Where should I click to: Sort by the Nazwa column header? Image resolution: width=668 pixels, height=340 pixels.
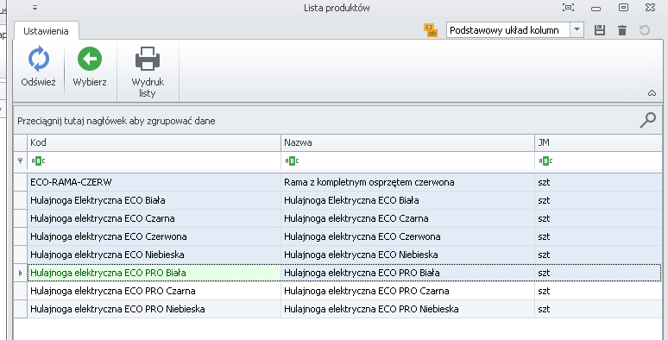pyautogui.click(x=407, y=142)
